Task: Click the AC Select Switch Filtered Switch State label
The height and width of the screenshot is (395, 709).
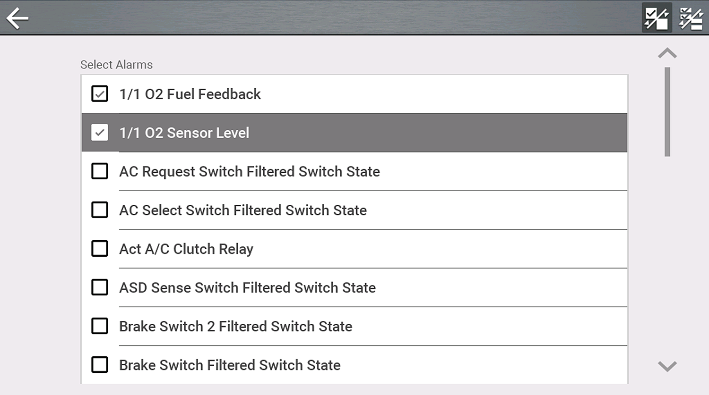Action: pos(243,210)
